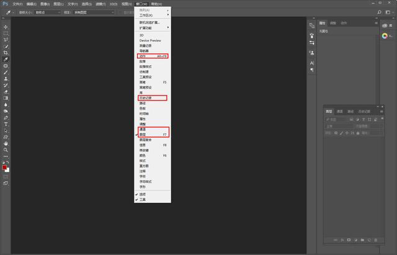Image resolution: width=397 pixels, height=255 pixels.
Task: Select the Move tool
Action: point(6,27)
